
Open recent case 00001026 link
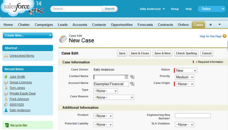tap(17, 105)
